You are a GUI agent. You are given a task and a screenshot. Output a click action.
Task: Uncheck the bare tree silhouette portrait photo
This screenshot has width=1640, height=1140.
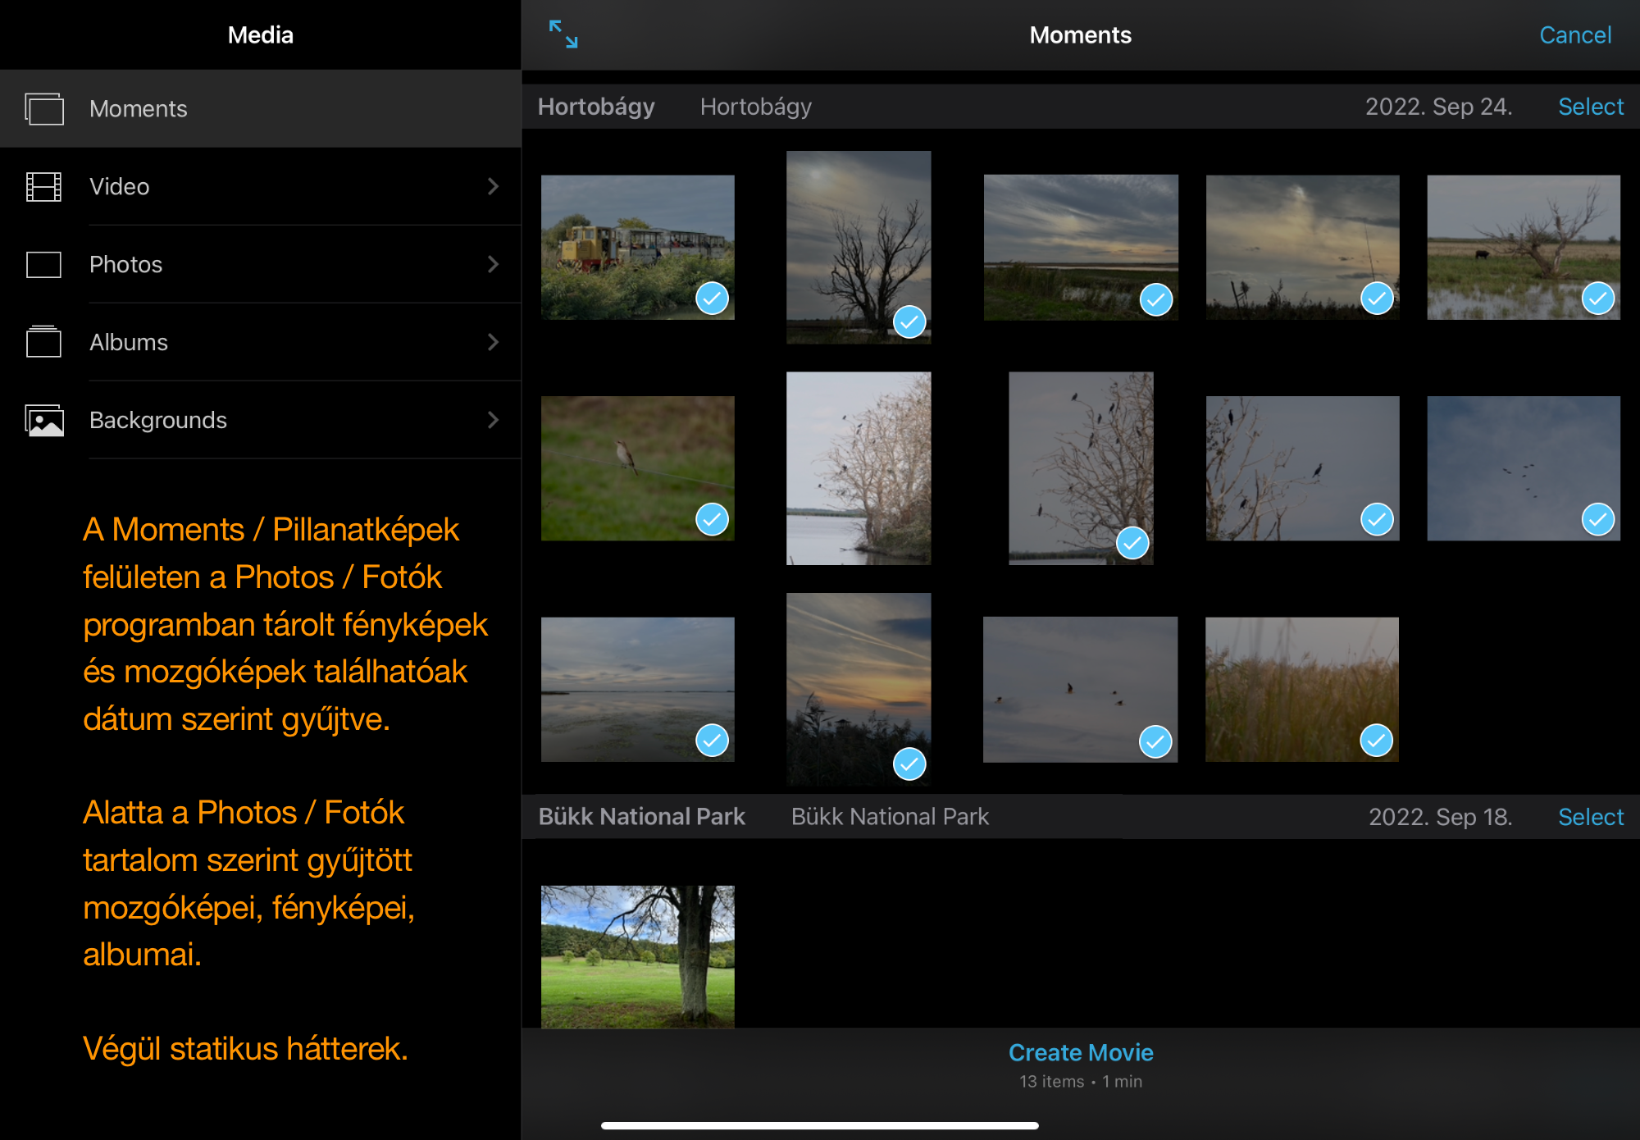[x=909, y=322]
